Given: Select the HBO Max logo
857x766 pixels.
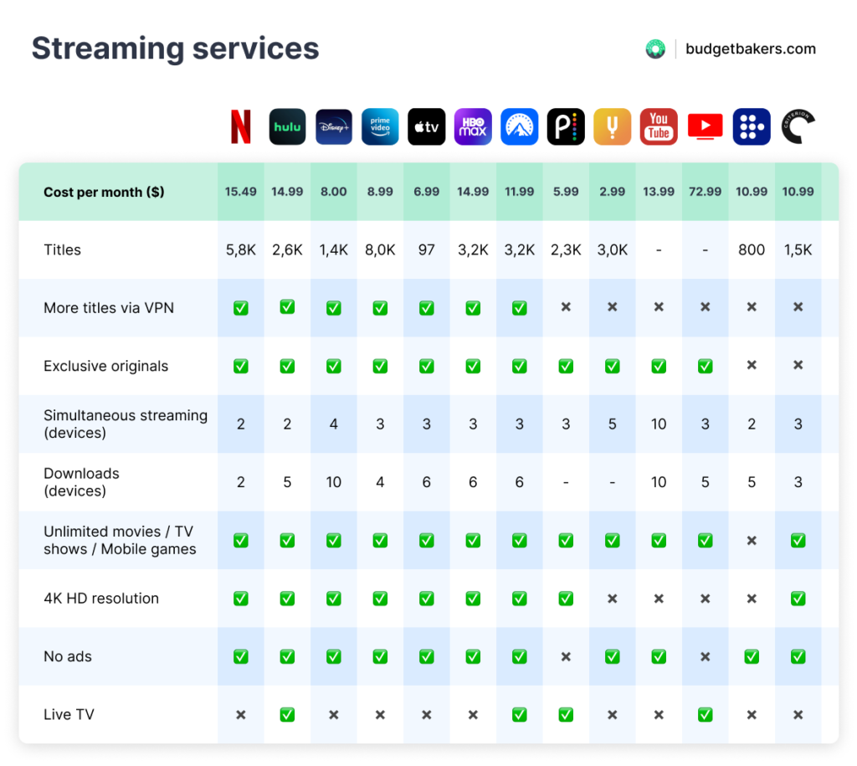Looking at the screenshot, I should (x=473, y=127).
